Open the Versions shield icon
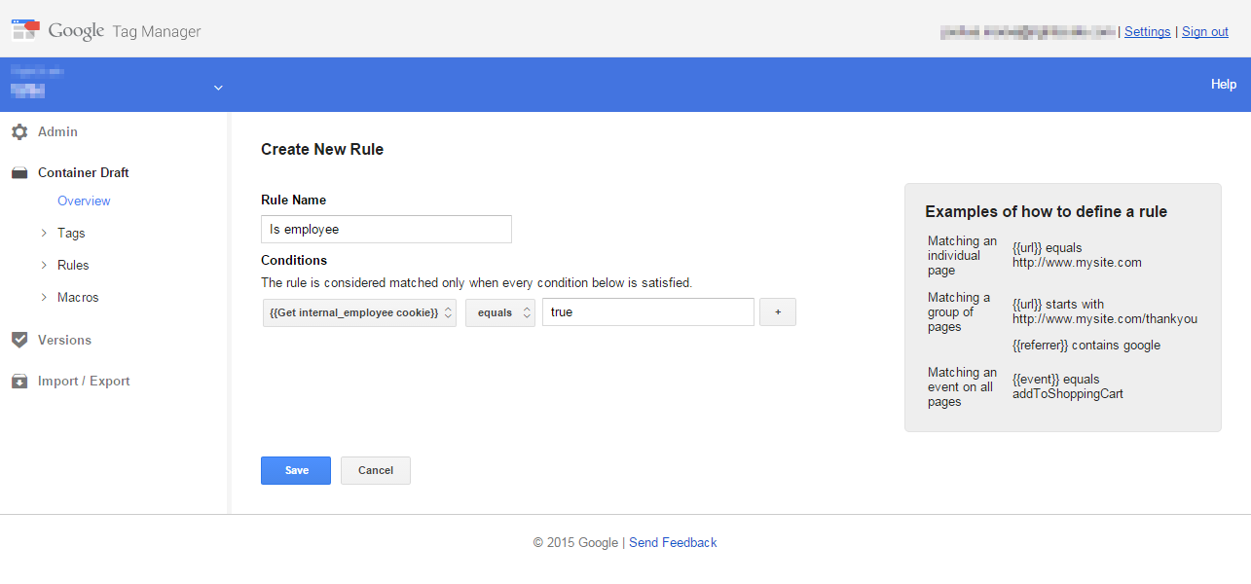This screenshot has width=1251, height=584. pyautogui.click(x=19, y=340)
